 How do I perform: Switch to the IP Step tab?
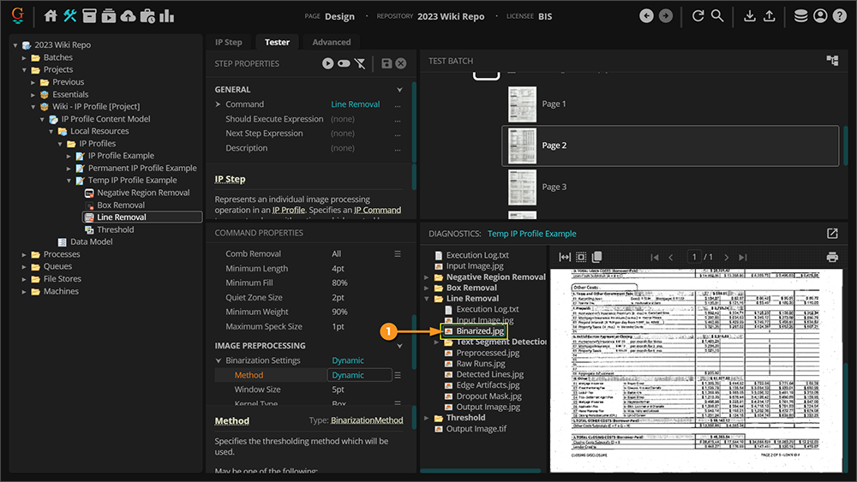(x=229, y=42)
